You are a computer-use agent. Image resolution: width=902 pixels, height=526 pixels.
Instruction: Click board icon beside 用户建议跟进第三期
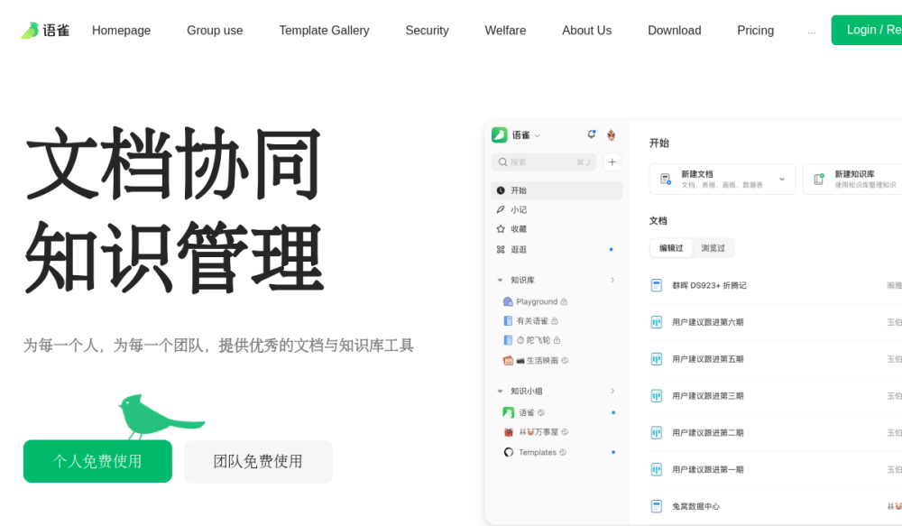pos(657,396)
